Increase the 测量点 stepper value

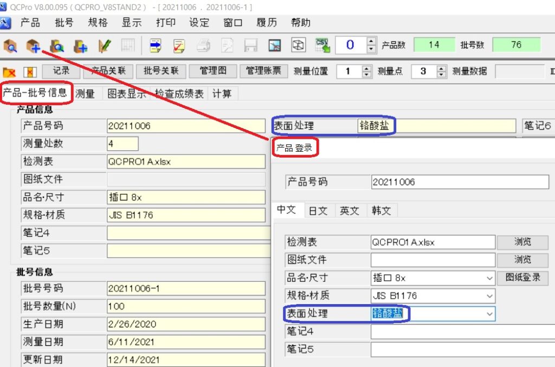(441, 68)
